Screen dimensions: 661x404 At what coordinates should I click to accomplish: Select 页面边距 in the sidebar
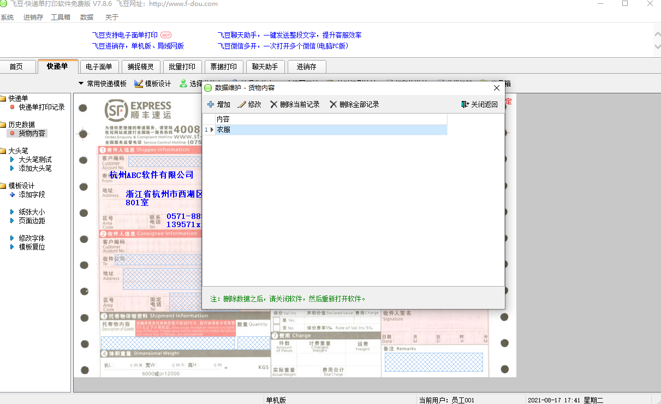pos(32,221)
